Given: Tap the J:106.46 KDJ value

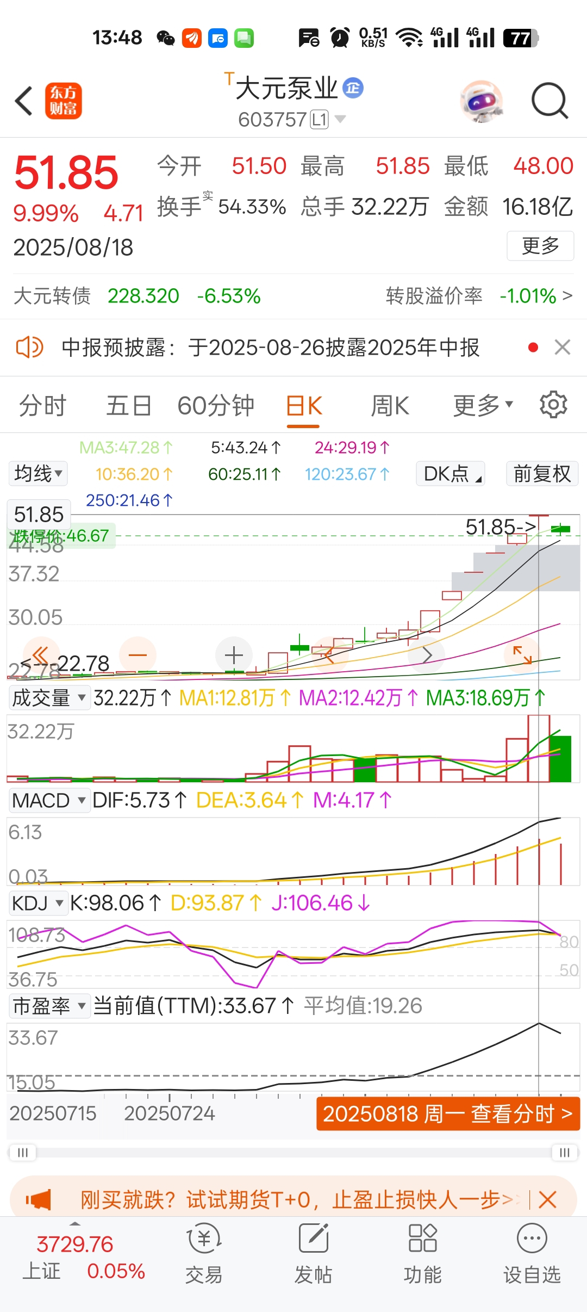Looking at the screenshot, I should click(321, 903).
